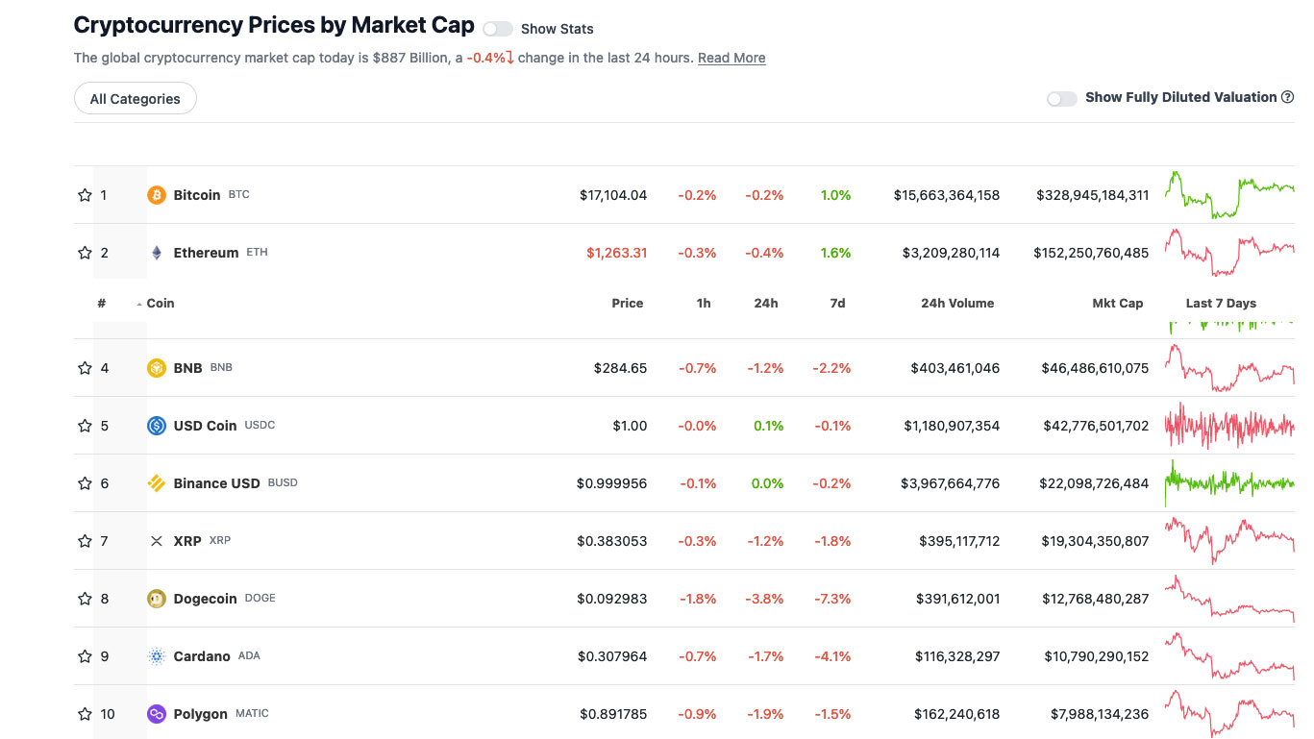Open Bitcoin's 7-day sparkline chart
The height and width of the screenshot is (739, 1314).
(1229, 195)
